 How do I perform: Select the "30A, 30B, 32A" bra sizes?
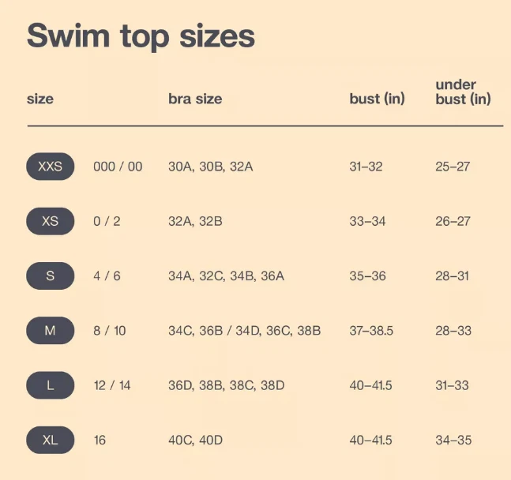point(210,167)
